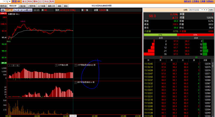
Task: Click the 外盤量 6300 value
Action: tap(211, 31)
